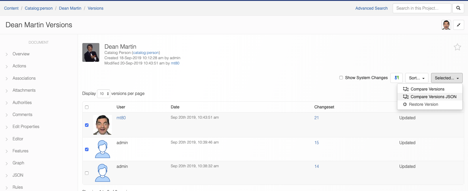Image resolution: width=468 pixels, height=191 pixels.
Task: Enable Show System Changes checkbox
Action: 341,78
